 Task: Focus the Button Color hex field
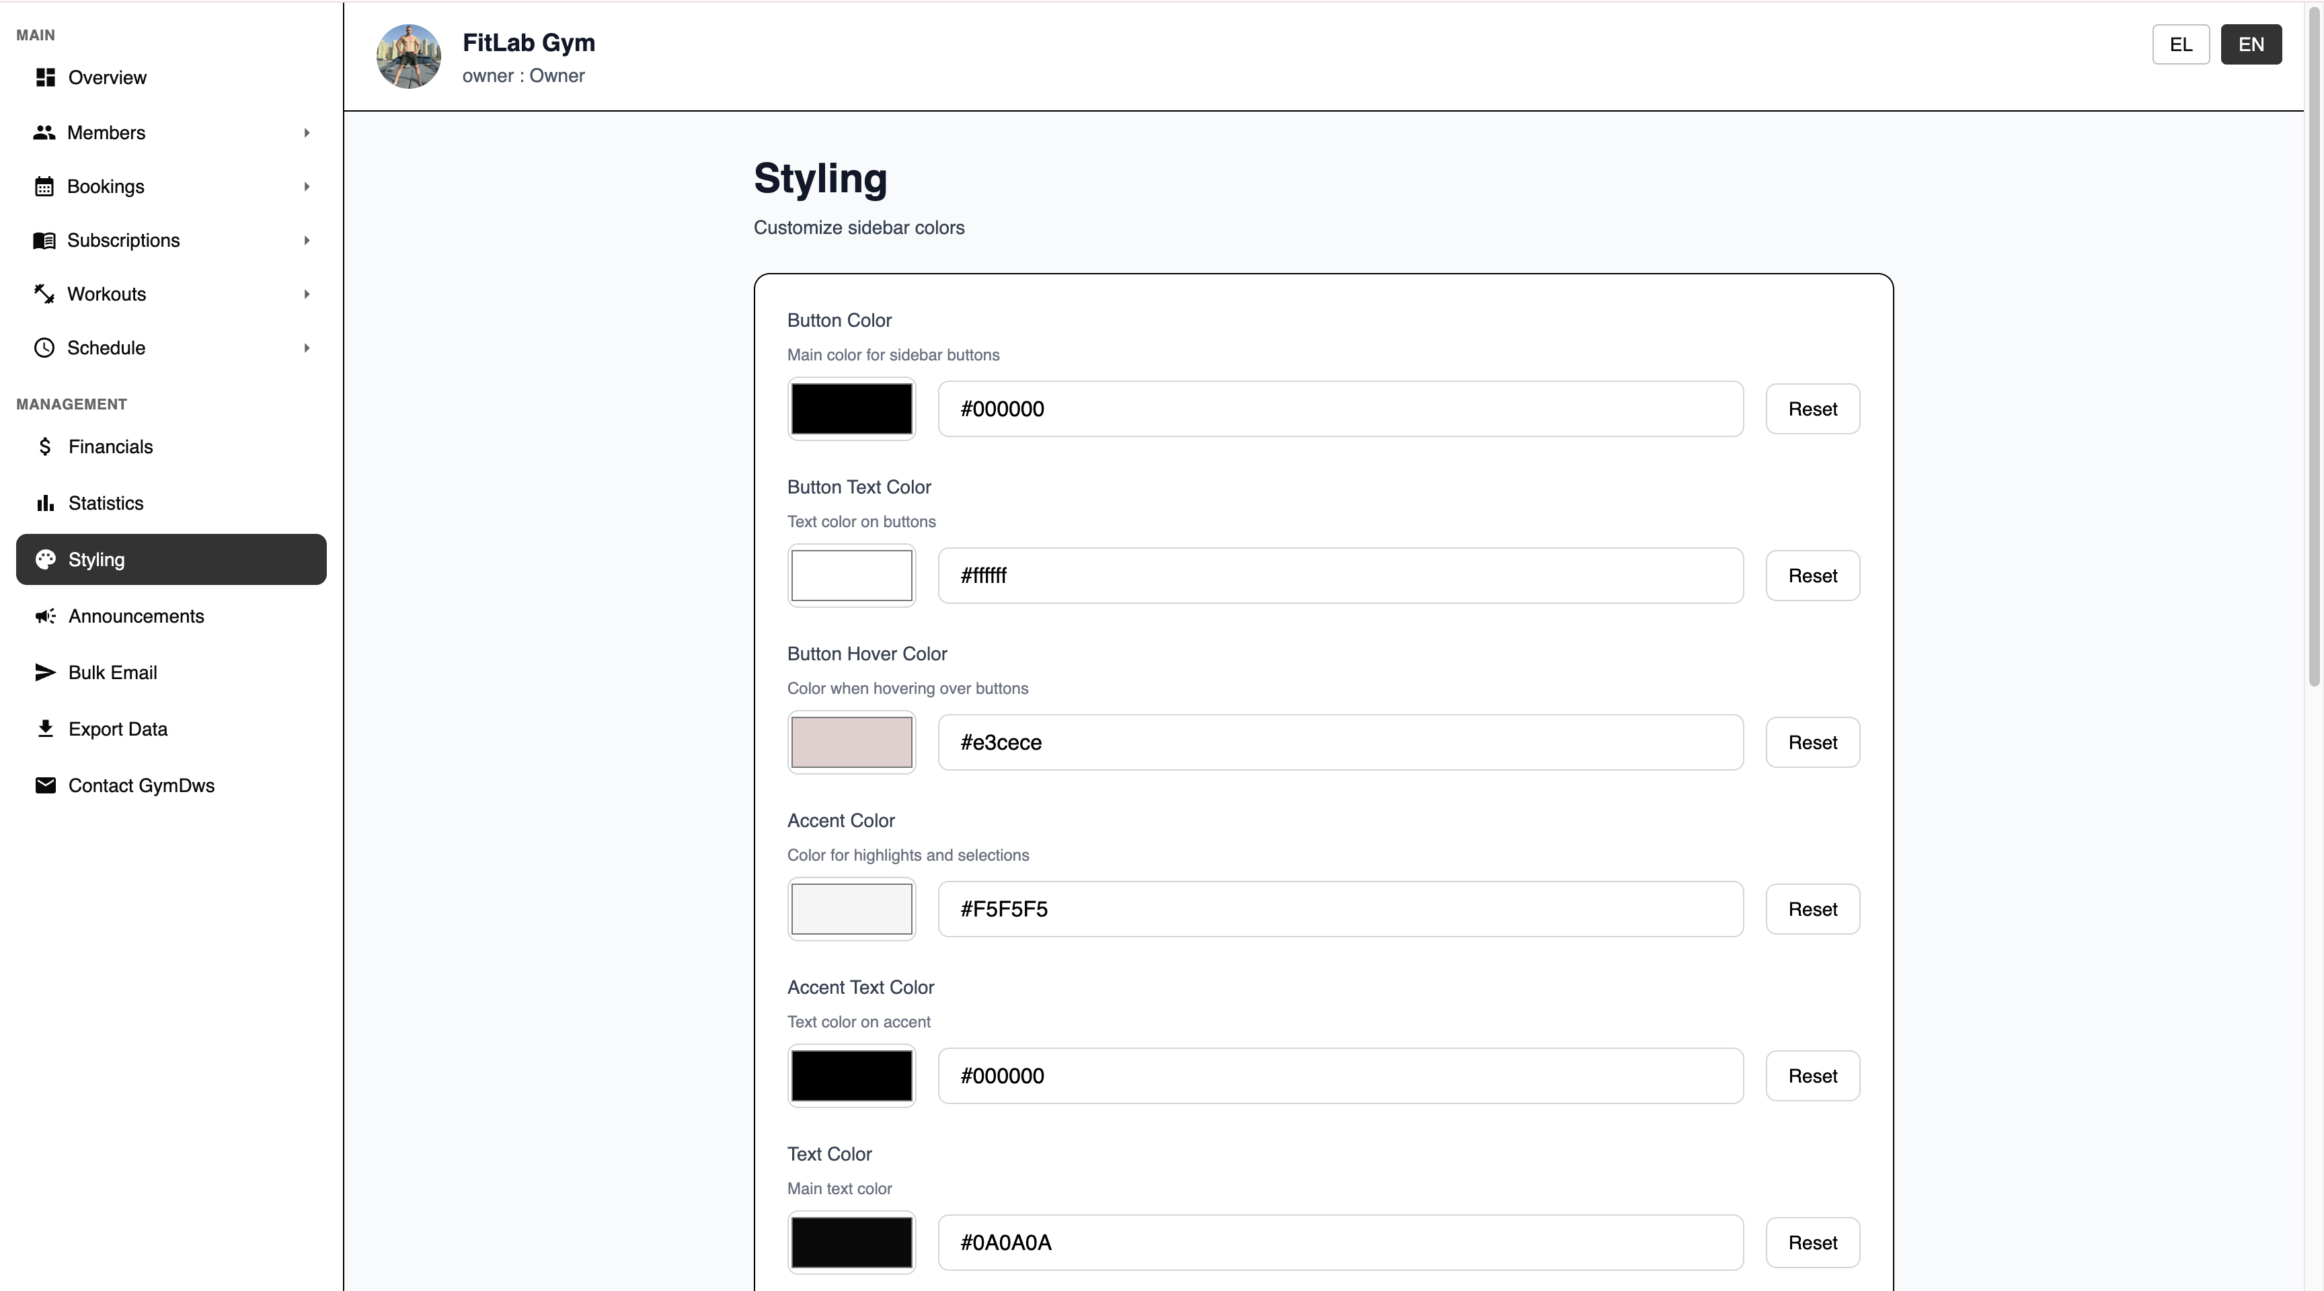(x=1341, y=409)
